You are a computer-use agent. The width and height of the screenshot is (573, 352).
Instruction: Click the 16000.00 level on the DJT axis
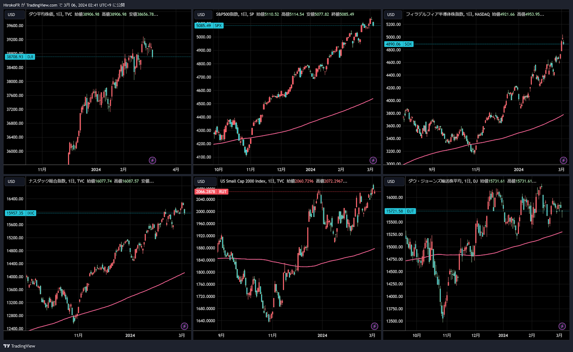(x=394, y=198)
